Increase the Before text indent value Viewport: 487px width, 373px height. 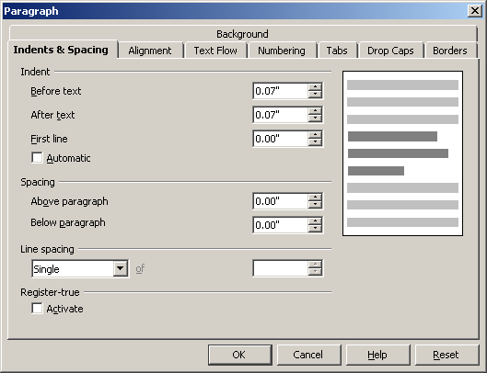pos(315,87)
